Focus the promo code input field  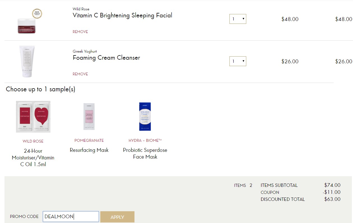pyautogui.click(x=71, y=217)
